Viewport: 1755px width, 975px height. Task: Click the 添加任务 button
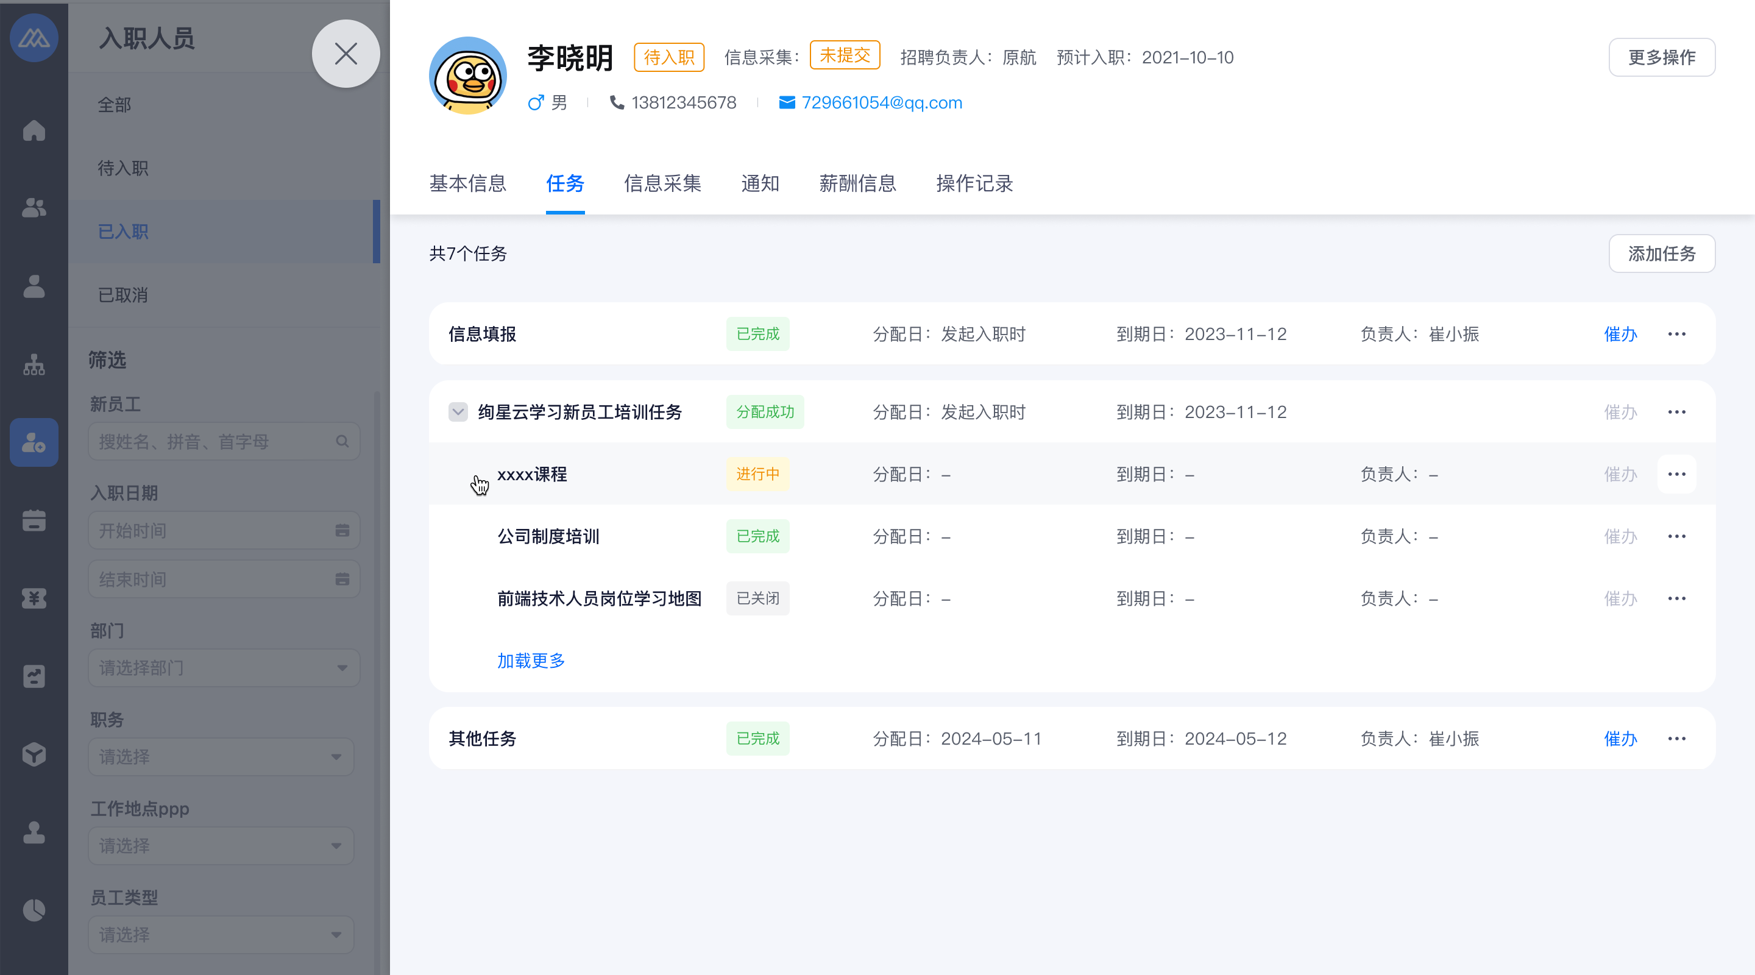(x=1661, y=253)
